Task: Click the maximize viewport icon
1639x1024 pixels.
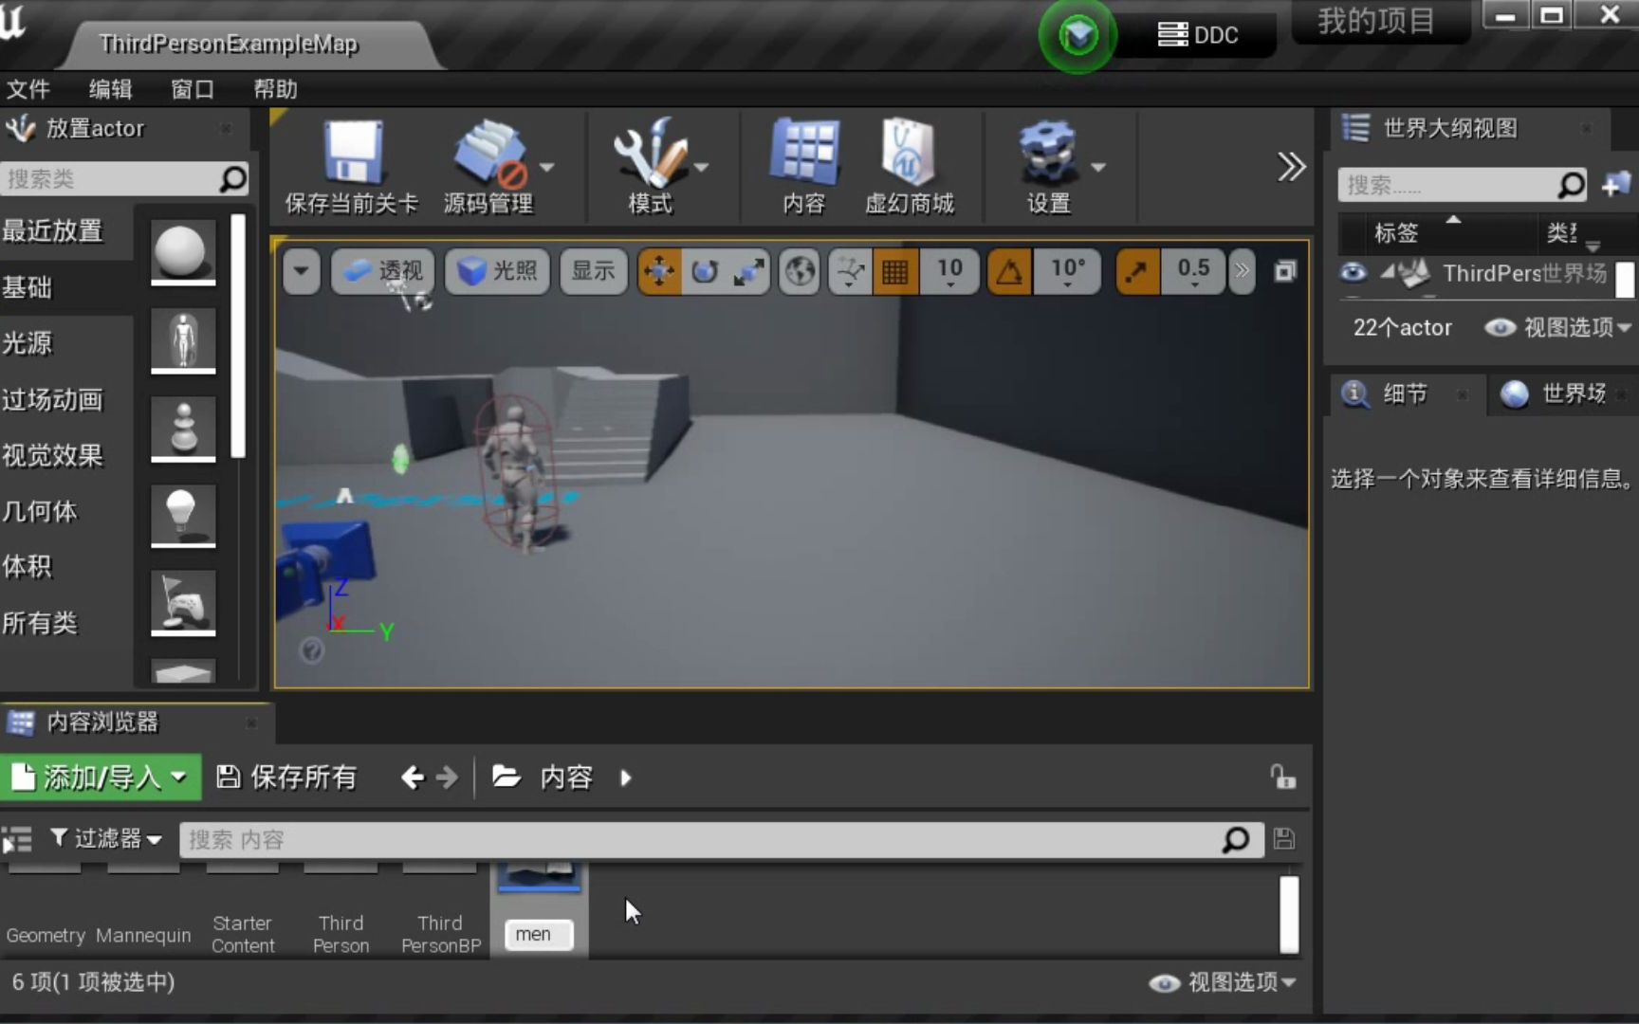Action: click(x=1285, y=271)
